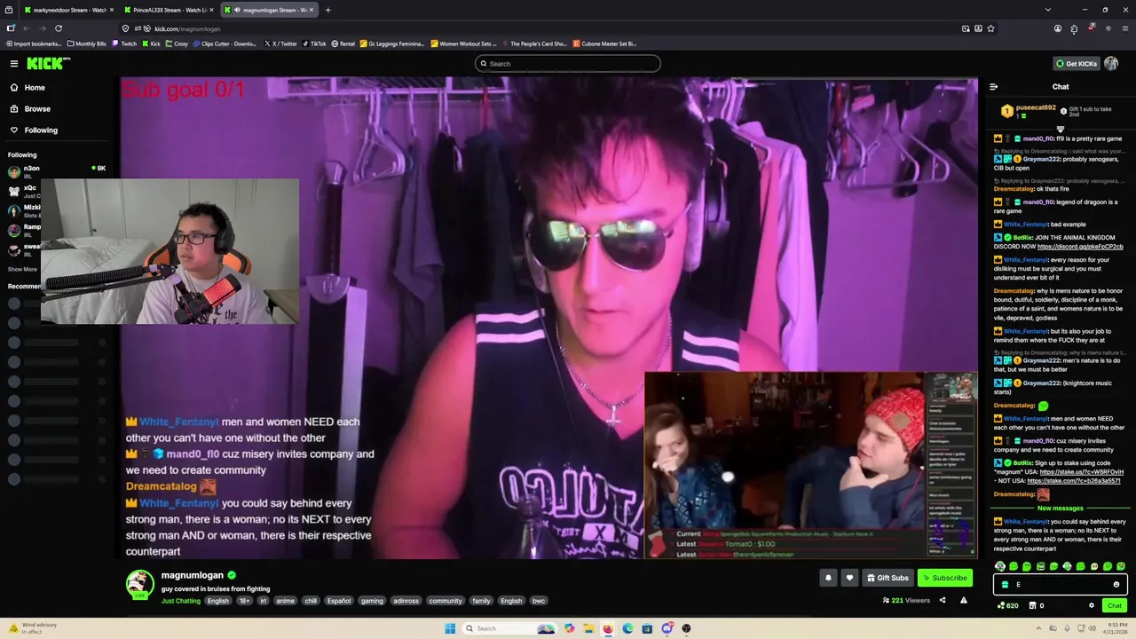Viewport: 1136px width, 639px height.
Task: Click puseecat692 top gifter name
Action: tap(1036, 107)
